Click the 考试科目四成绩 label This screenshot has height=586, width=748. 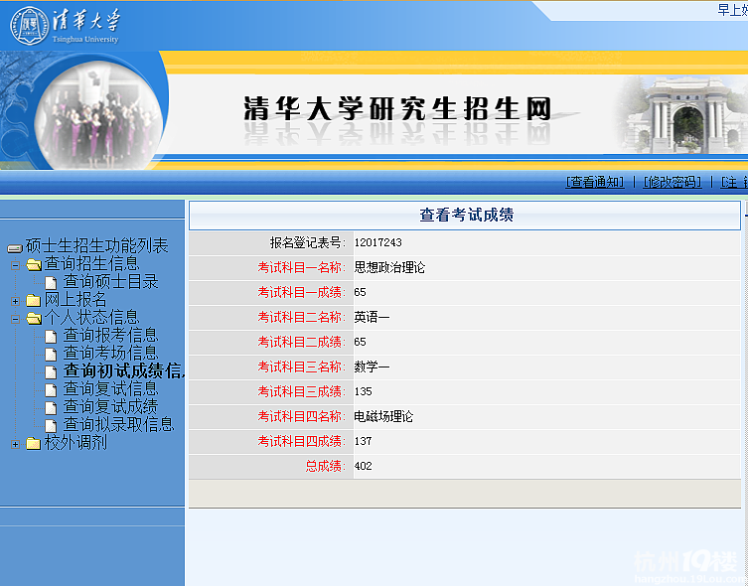(x=302, y=441)
